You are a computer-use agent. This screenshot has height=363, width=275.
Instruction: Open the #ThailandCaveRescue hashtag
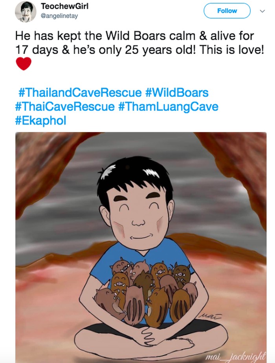click(80, 93)
